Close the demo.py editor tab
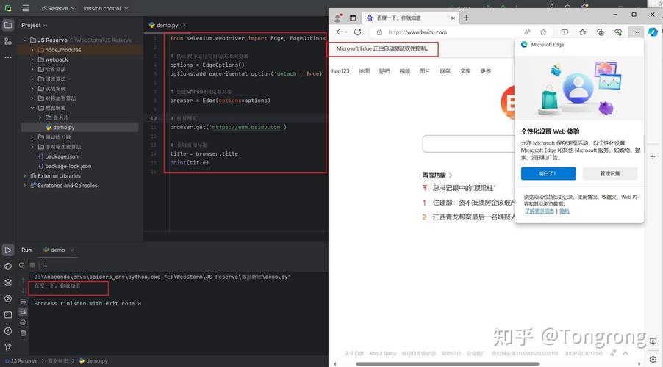The width and height of the screenshot is (663, 367). click(184, 26)
